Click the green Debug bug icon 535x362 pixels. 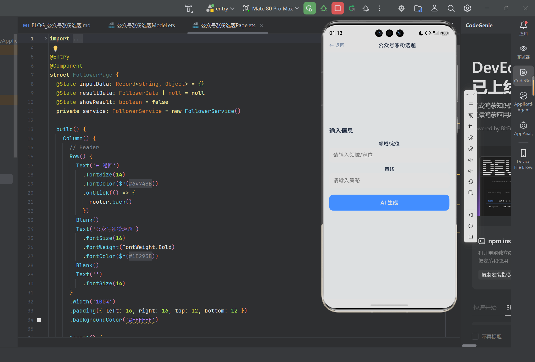click(324, 9)
